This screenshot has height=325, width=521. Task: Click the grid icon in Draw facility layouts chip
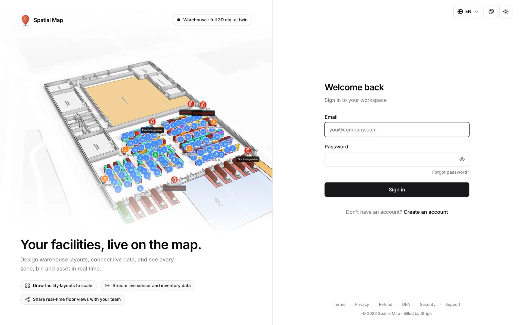tap(27, 286)
